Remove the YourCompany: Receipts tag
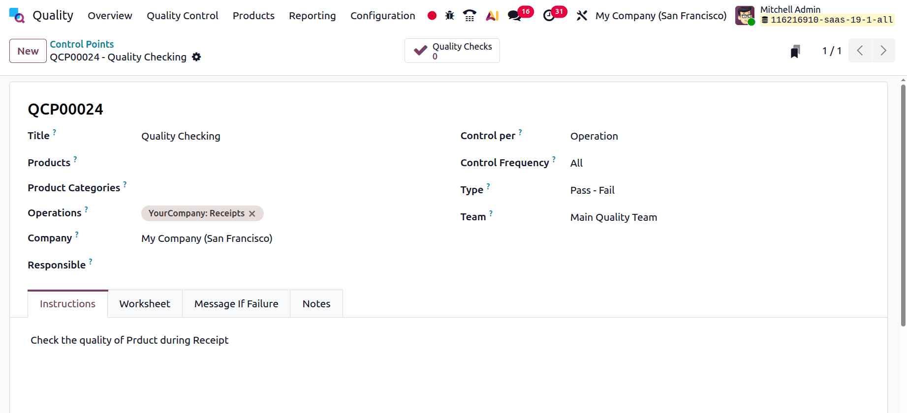 pyautogui.click(x=252, y=214)
